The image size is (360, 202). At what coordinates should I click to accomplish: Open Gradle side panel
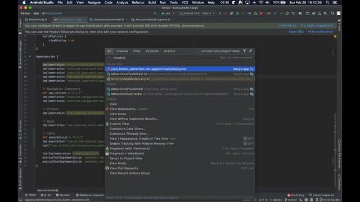tap(339, 25)
